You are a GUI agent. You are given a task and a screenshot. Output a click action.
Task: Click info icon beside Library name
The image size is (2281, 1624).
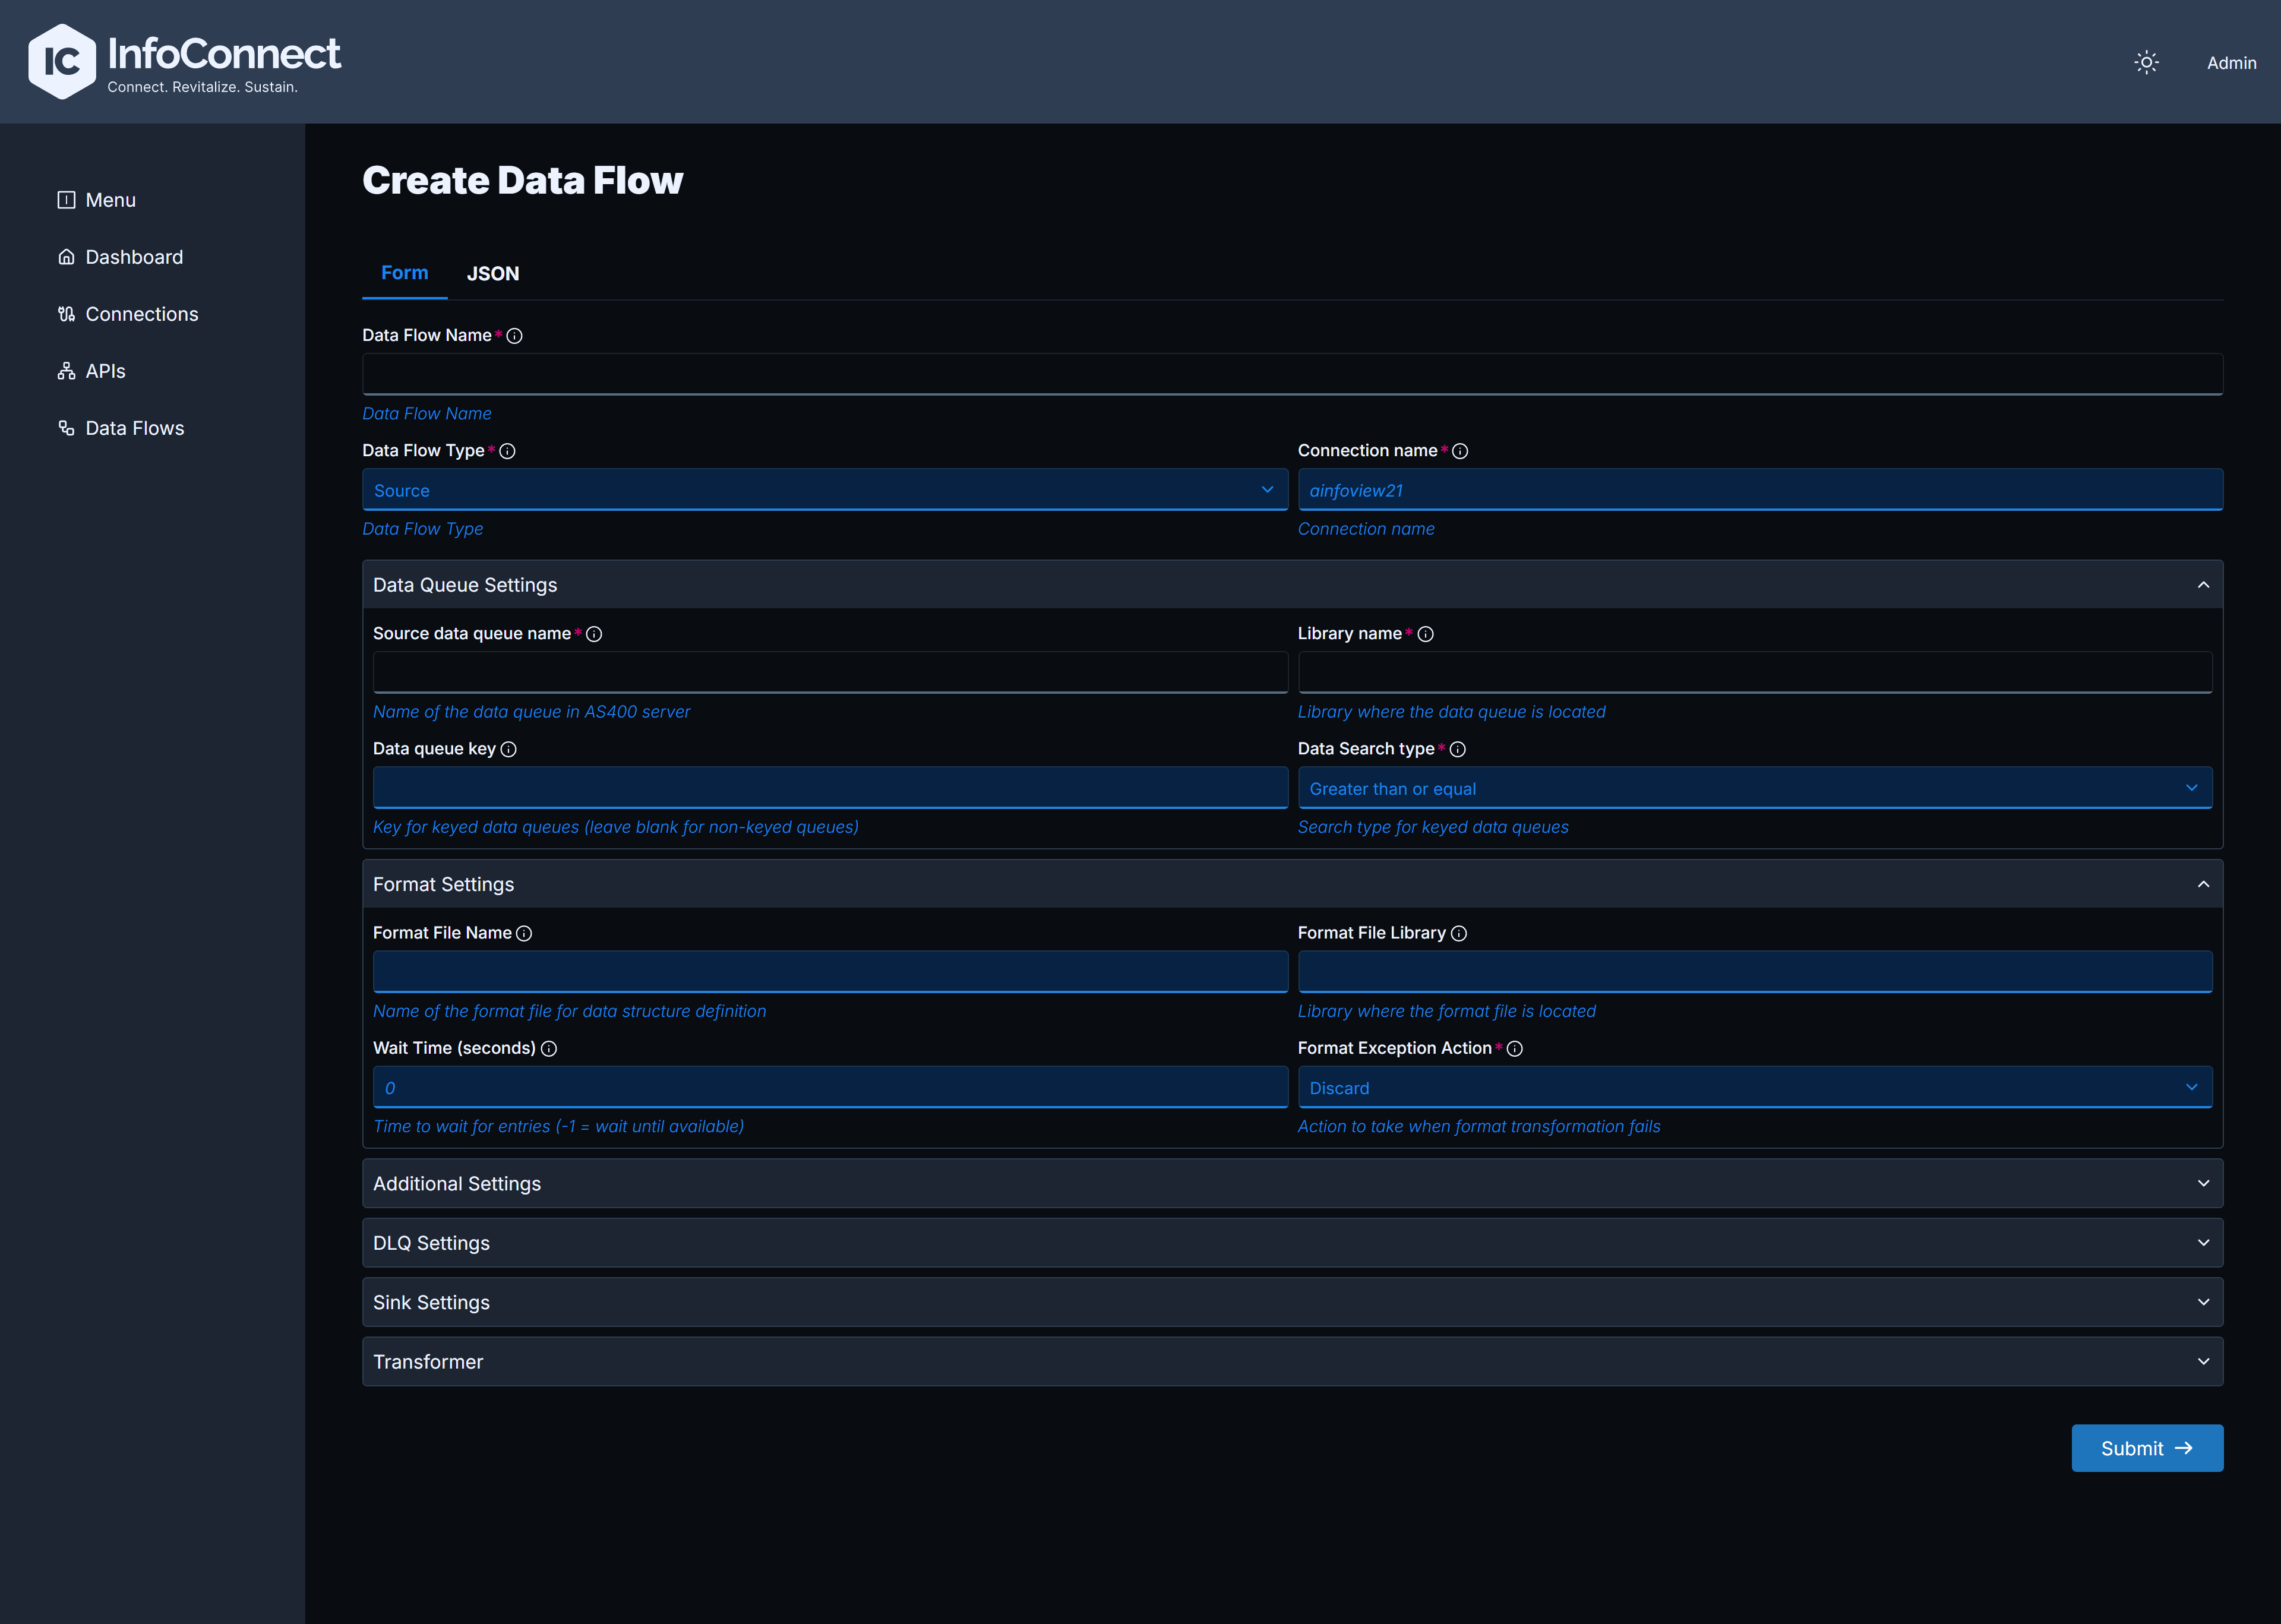coord(1426,634)
